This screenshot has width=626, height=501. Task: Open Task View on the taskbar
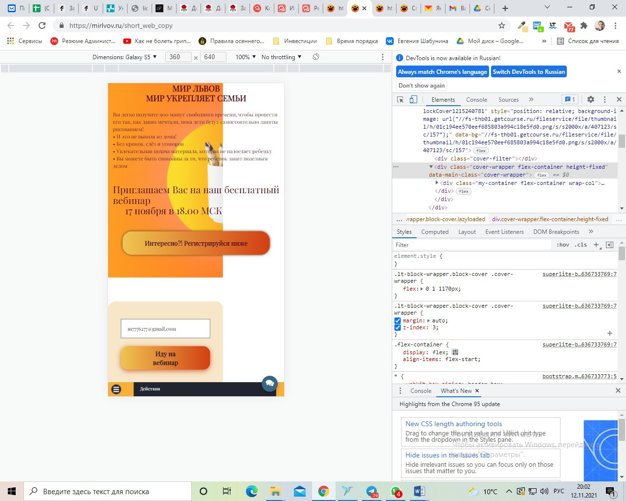tap(226, 491)
